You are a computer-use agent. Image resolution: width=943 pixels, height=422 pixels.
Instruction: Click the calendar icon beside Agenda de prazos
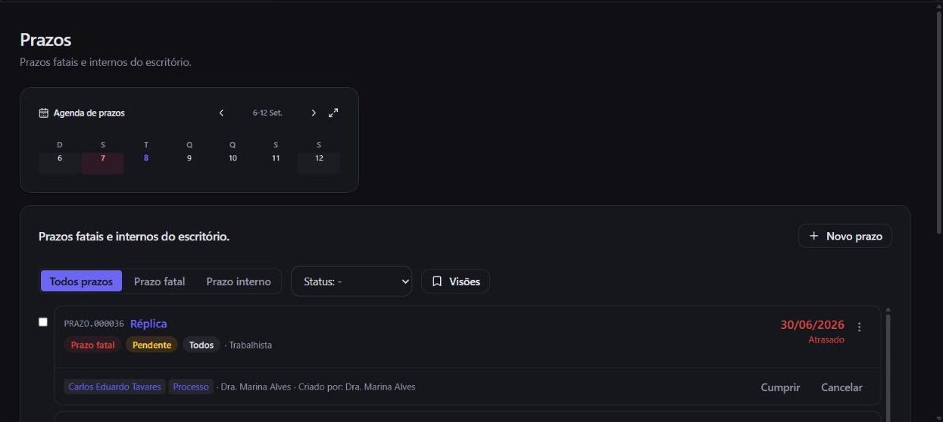pos(44,113)
